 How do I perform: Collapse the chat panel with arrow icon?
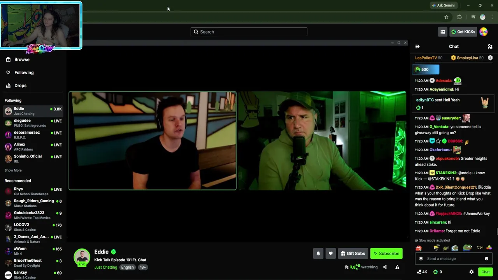(417, 47)
